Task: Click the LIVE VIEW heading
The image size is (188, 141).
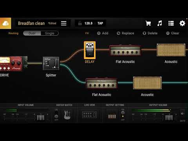Action: (90, 105)
